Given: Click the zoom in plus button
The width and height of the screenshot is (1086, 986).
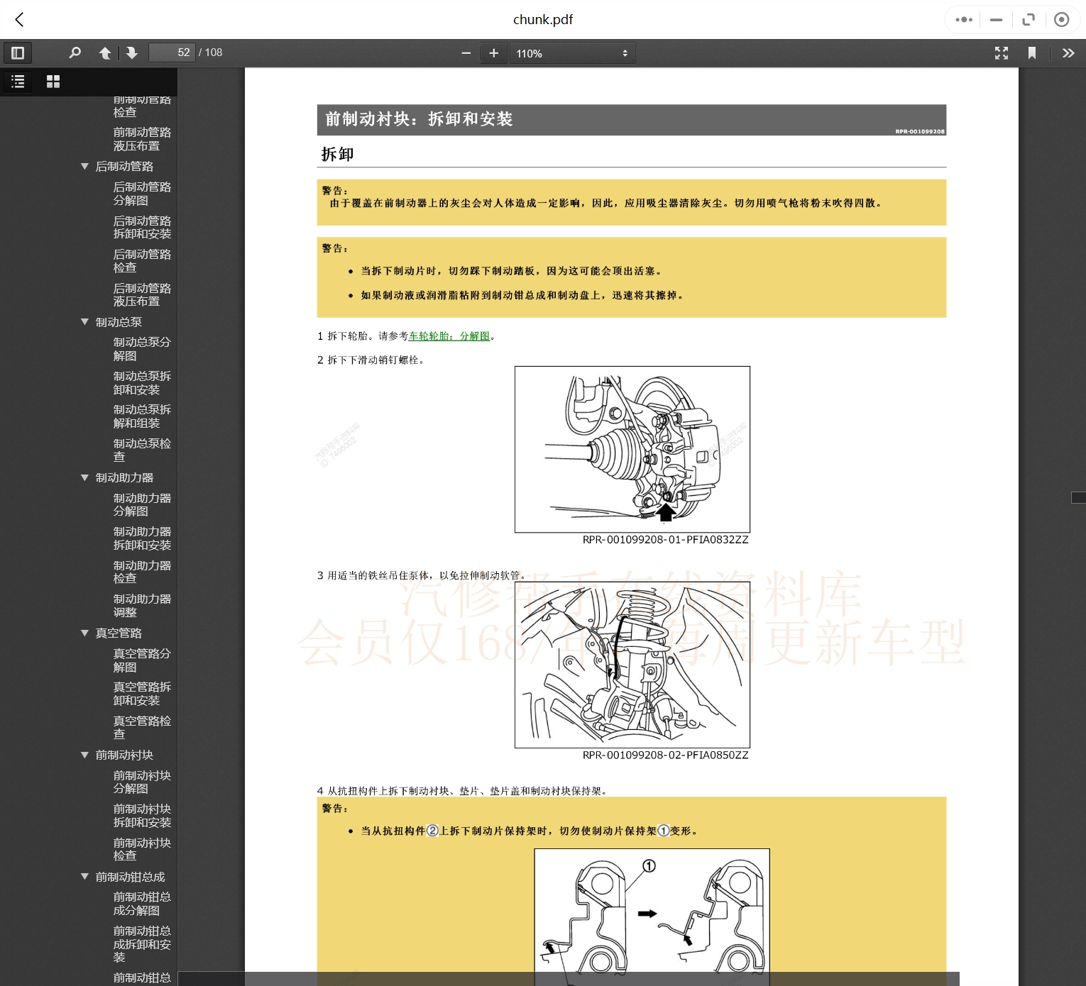Looking at the screenshot, I should [x=494, y=53].
